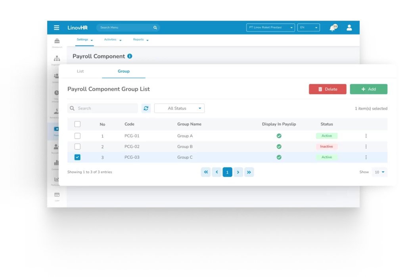Click the LinovHR logo
406x277 pixels.
(77, 28)
